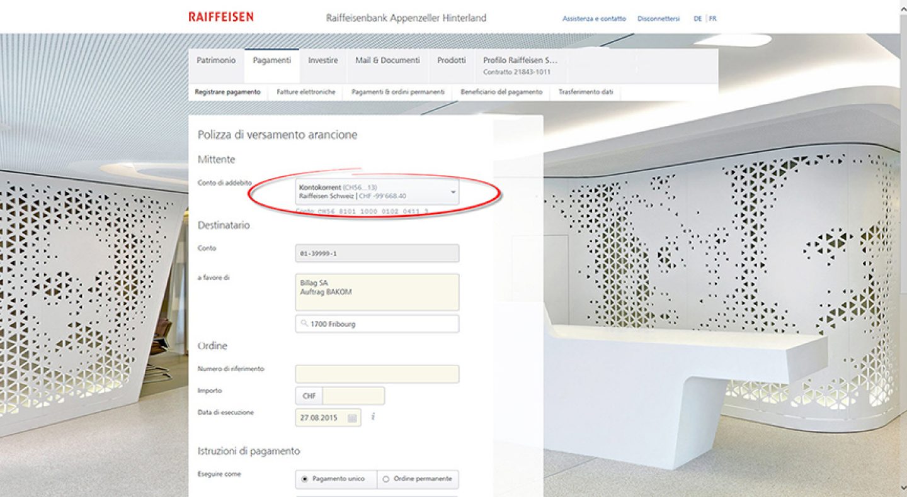Select the Pagamento unico radio button
The height and width of the screenshot is (497, 907).
[305, 479]
